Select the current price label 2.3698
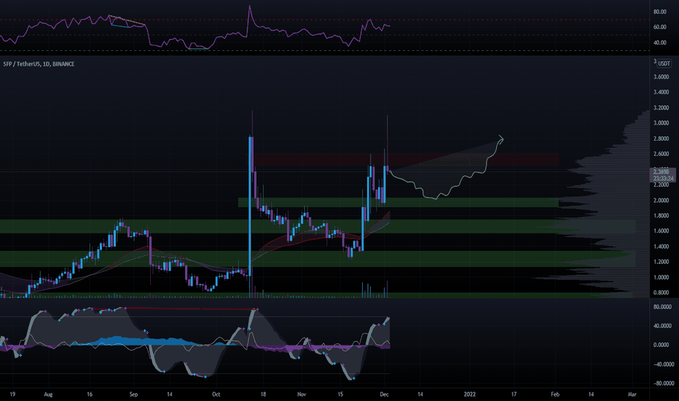Screen dimensions: 679x401 [662, 172]
